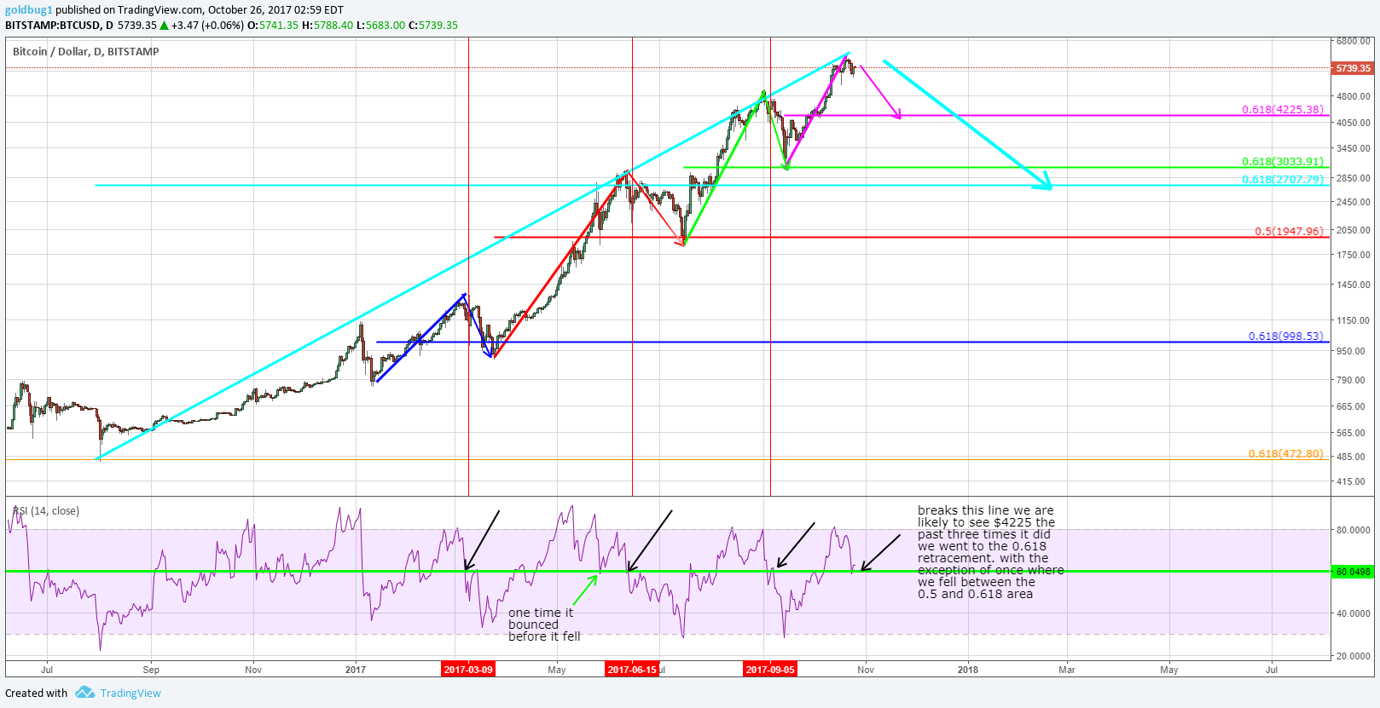
Task: Click the 2018 time axis label
Action: pos(968,670)
